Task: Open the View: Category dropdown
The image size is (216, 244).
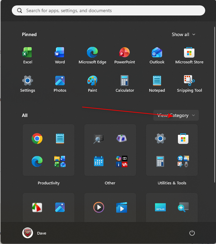Action: pos(176,115)
